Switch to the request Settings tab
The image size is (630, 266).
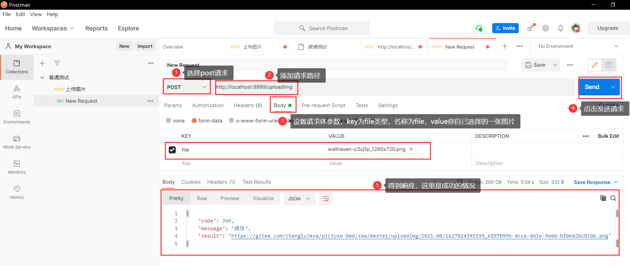[x=388, y=105]
